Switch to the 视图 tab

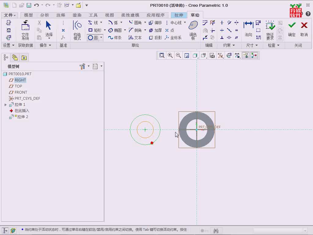[x=109, y=15]
